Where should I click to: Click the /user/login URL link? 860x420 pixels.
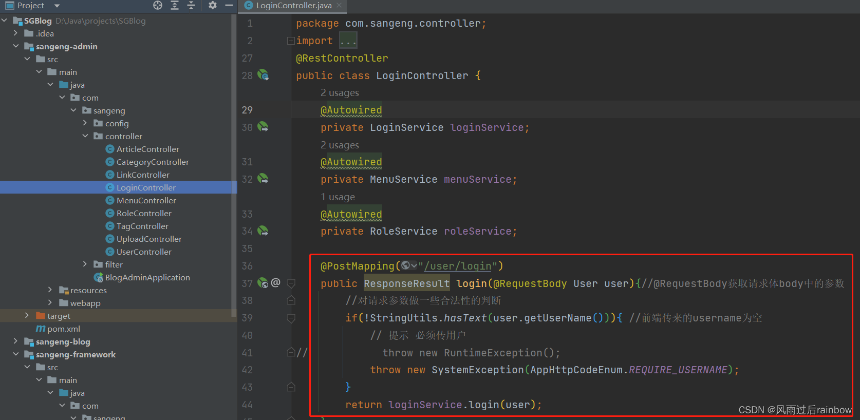(x=458, y=266)
